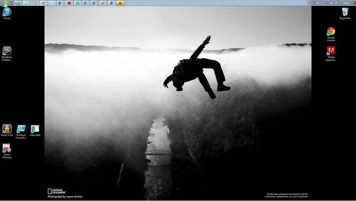Click the Outlook taskbar button
The height and width of the screenshot is (201, 356).
click(85, 3)
